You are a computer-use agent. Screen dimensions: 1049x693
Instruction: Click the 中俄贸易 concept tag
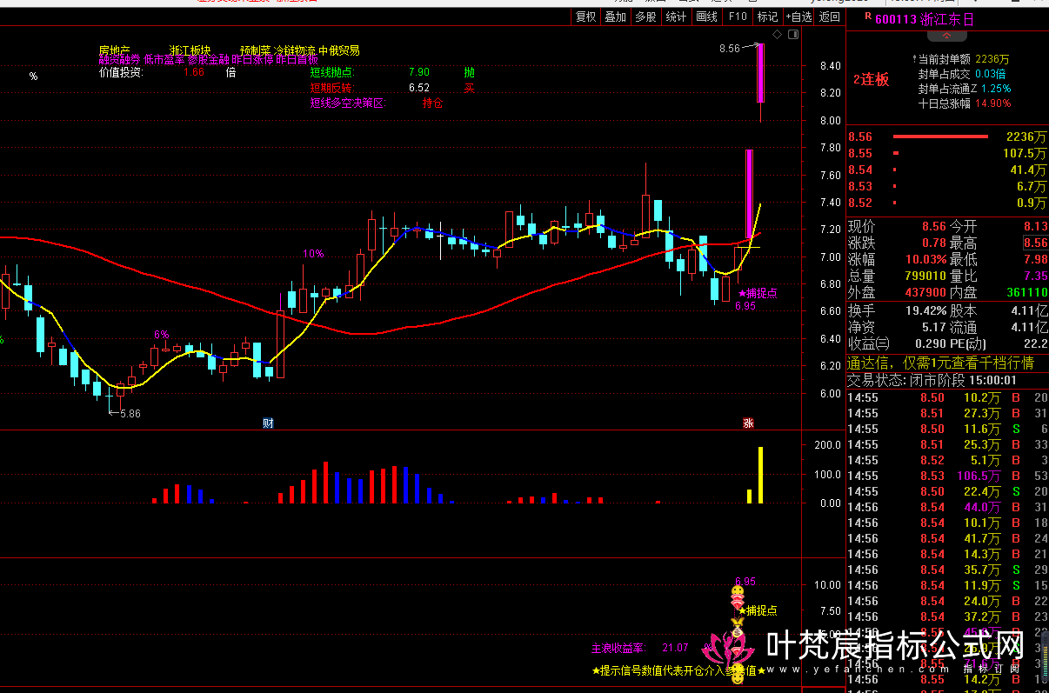[x=339, y=50]
